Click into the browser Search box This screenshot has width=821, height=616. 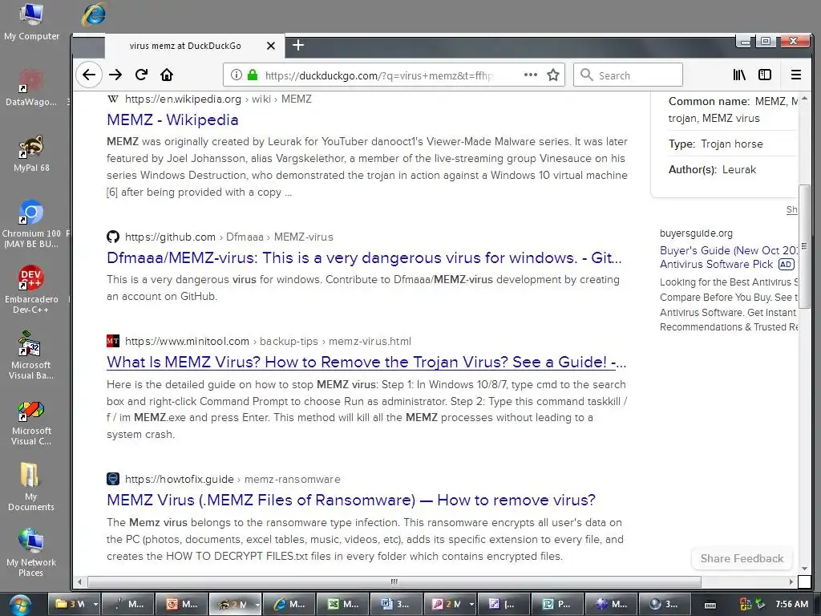tap(628, 75)
